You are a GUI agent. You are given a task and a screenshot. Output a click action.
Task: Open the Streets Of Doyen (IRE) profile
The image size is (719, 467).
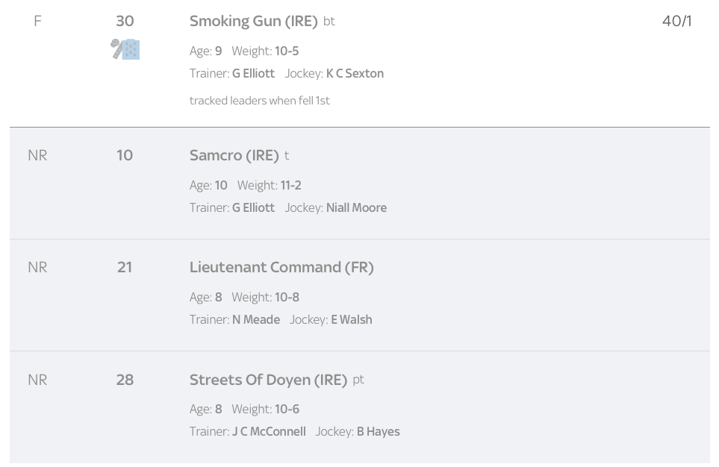268,380
